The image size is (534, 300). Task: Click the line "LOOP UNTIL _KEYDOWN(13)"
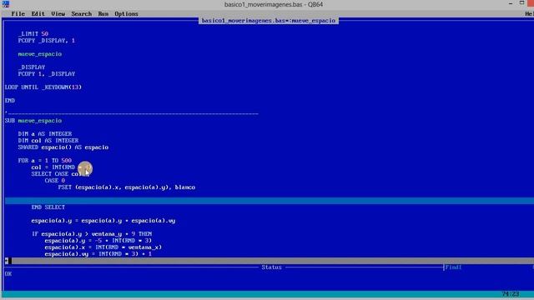point(43,87)
